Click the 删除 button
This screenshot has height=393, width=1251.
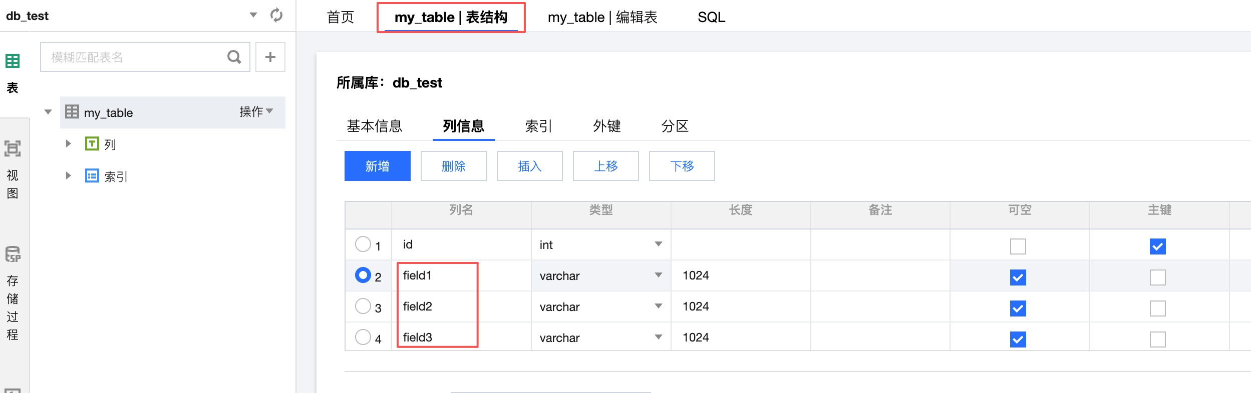[x=453, y=166]
